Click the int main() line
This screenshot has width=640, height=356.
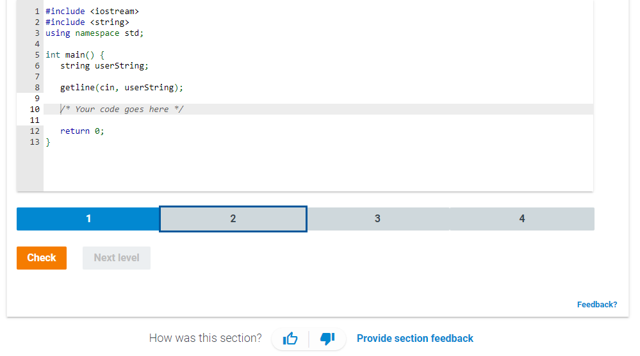click(x=318, y=54)
